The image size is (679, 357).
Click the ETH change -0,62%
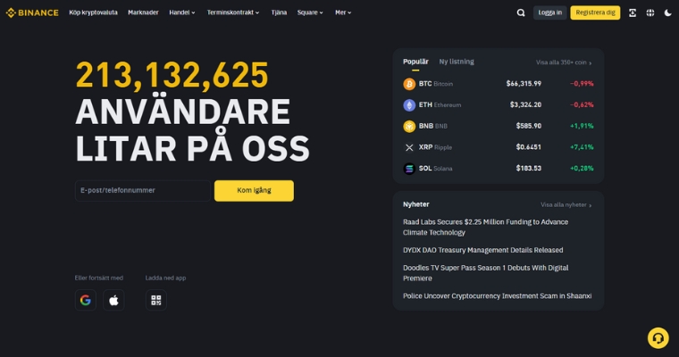point(582,104)
